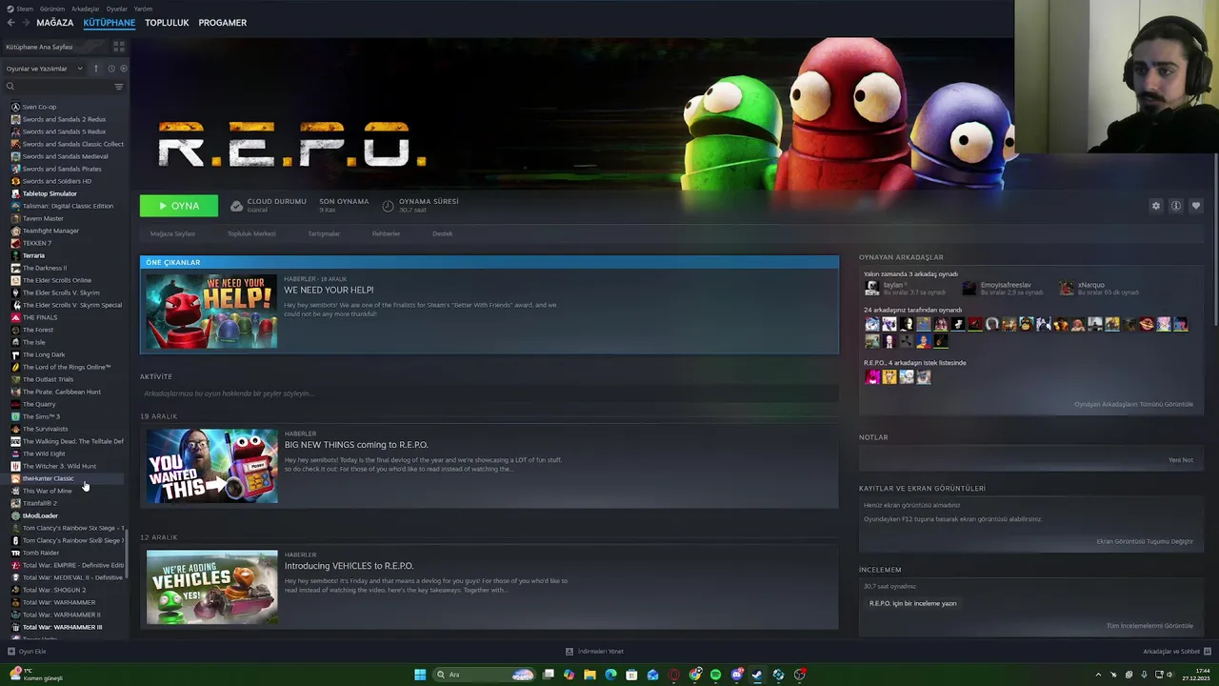Click the library search magnifier icon
The width and height of the screenshot is (1219, 686).
[x=10, y=87]
